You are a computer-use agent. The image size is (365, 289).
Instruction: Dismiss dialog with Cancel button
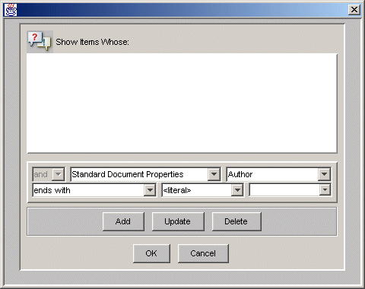pyautogui.click(x=203, y=253)
